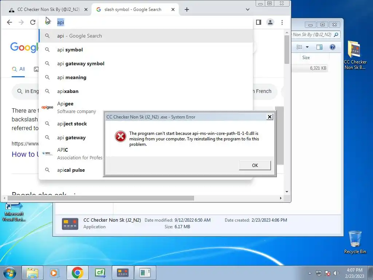Click Action Center flag tray icon

coord(327,273)
